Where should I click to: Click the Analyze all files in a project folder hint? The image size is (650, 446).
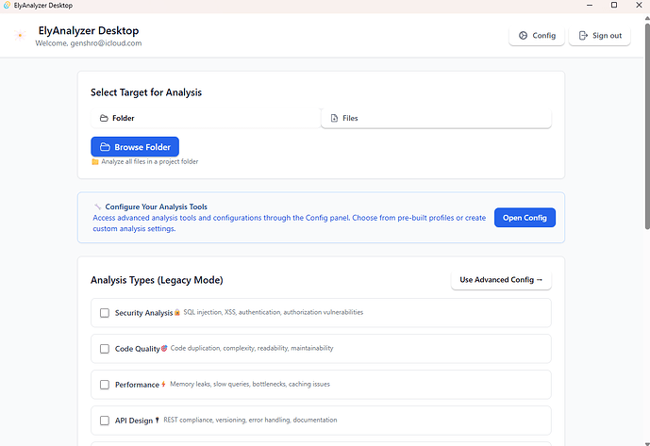click(x=150, y=161)
